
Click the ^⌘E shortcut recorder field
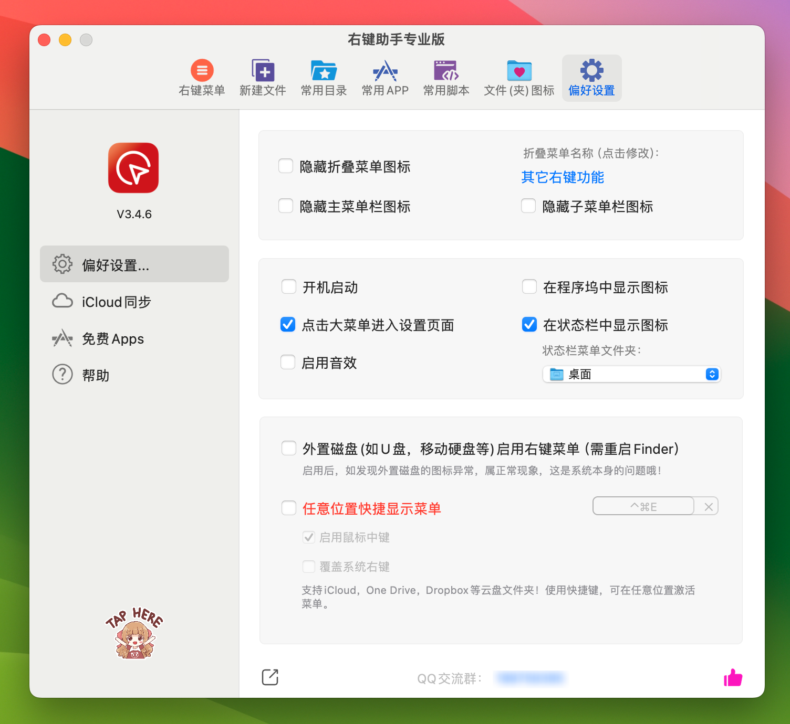(643, 507)
